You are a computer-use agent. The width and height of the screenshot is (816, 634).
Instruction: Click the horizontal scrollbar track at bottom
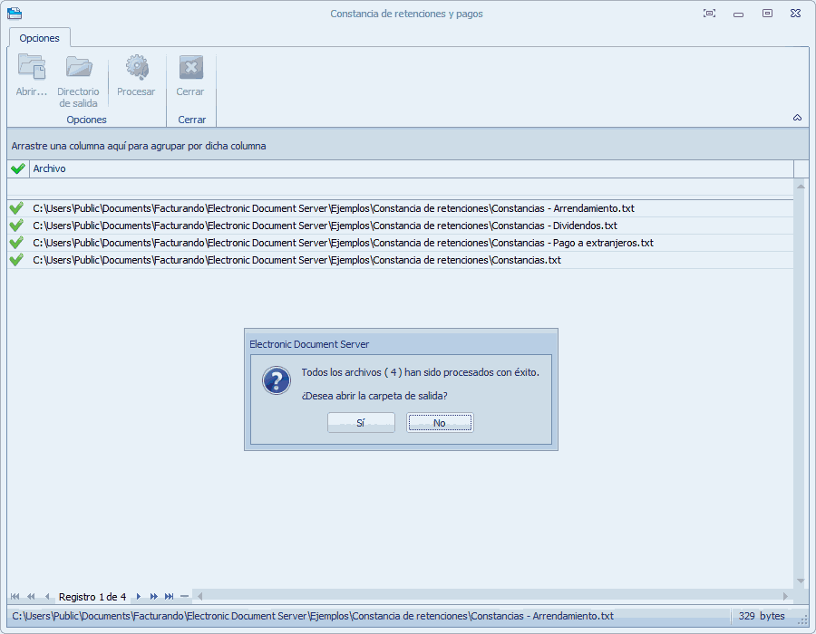pyautogui.click(x=490, y=596)
